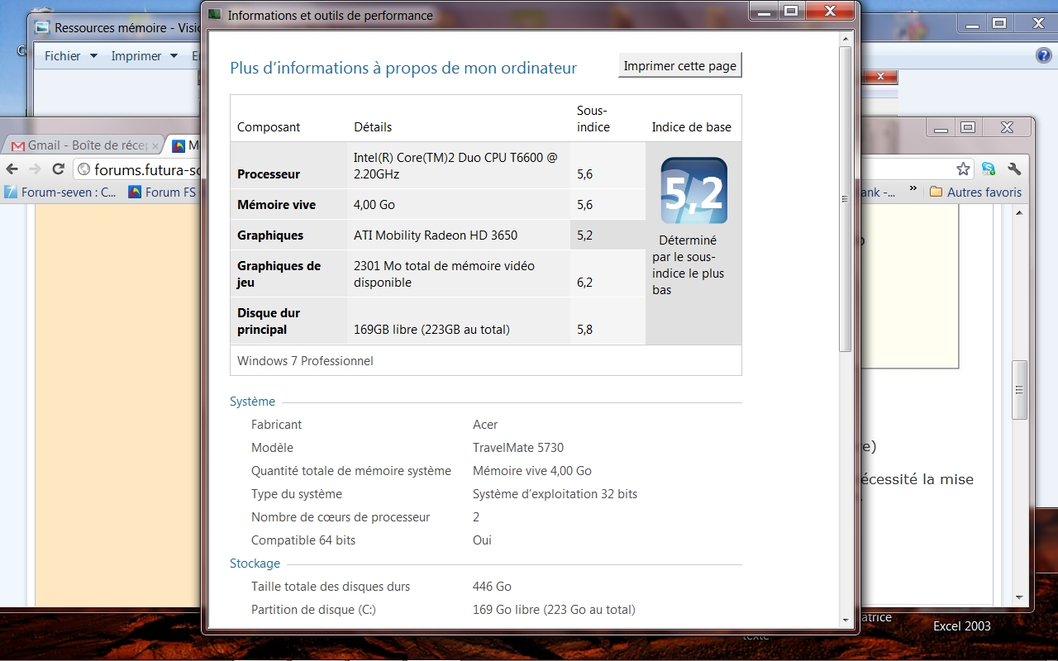Show hidden bookmarks with the chevron

coord(913,189)
